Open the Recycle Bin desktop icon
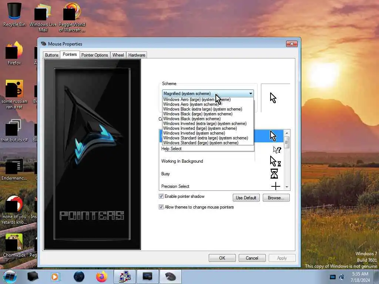The height and width of the screenshot is (284, 379). point(14,14)
